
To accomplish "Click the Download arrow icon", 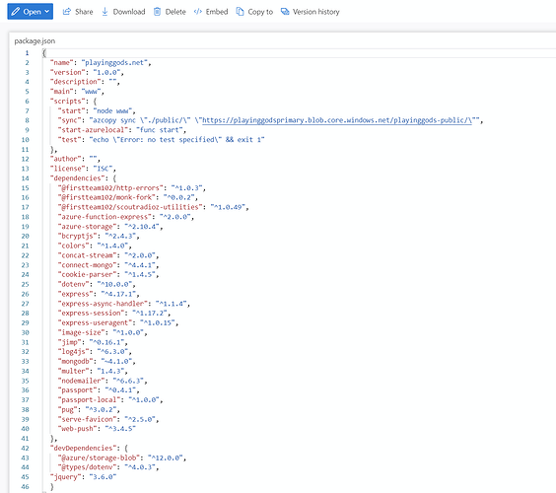I will click(x=104, y=12).
